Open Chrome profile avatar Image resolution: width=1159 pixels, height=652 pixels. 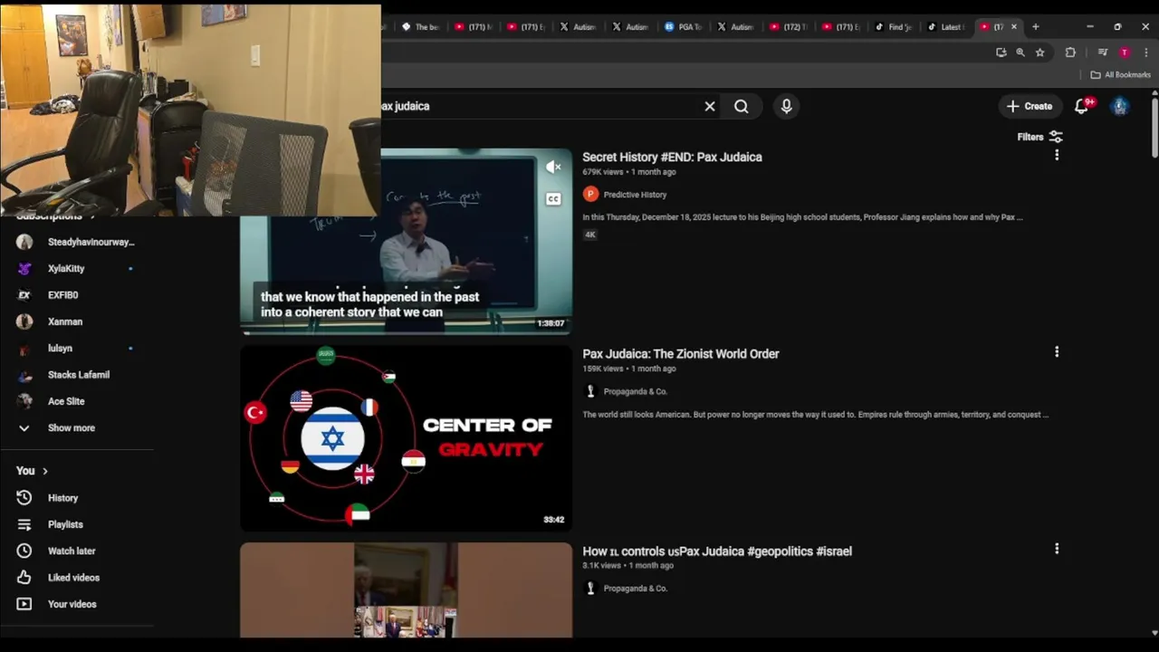coord(1125,53)
